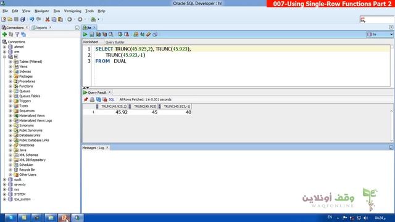This screenshot has height=222, width=395.
Task: Clear the worksheet with the eraser icon
Action: [x=149, y=35]
